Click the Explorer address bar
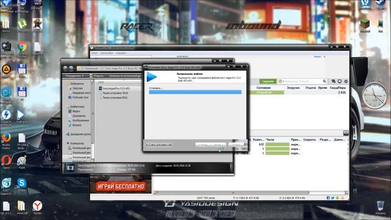Screen dimensions: 391x220 pyautogui.click(x=110, y=68)
